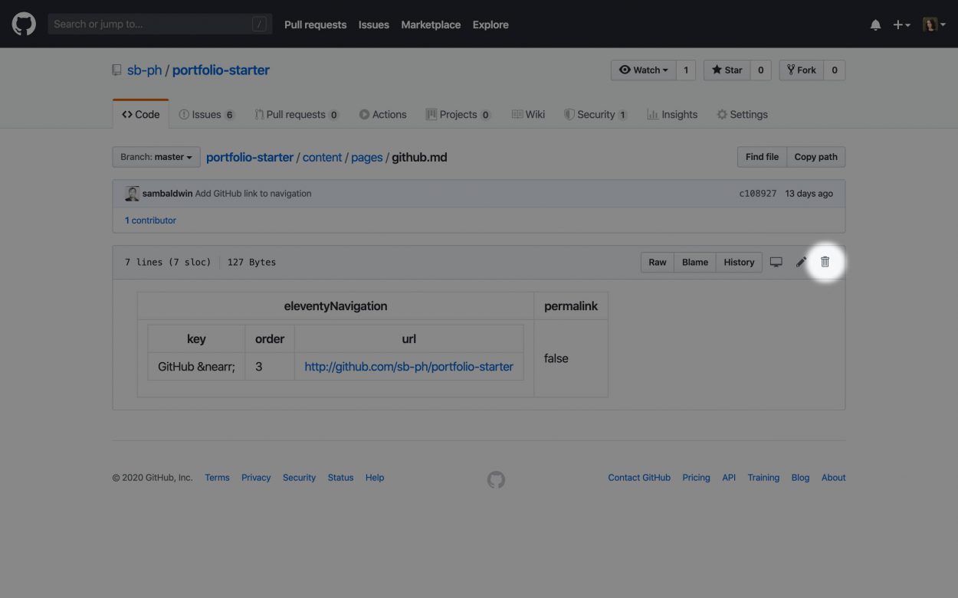Switch to the Issues repository tab
Screen dimensions: 958x598
coord(206,114)
